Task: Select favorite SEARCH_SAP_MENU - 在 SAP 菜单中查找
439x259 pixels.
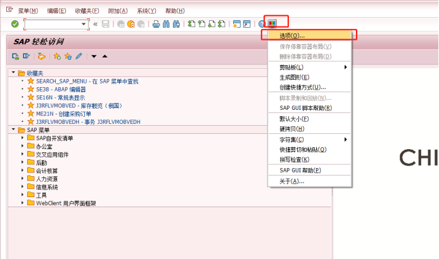Action: pos(87,81)
